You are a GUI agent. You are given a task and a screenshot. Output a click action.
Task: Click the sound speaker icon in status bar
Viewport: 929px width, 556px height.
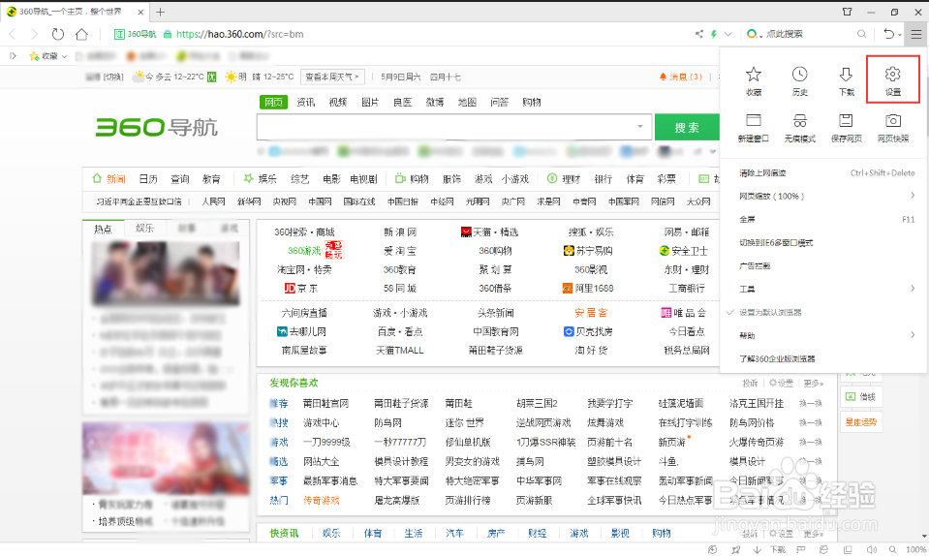[x=872, y=549]
